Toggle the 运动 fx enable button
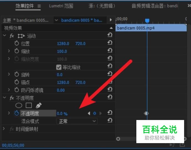Viewport: 191px width, 150px height. click(12, 36)
